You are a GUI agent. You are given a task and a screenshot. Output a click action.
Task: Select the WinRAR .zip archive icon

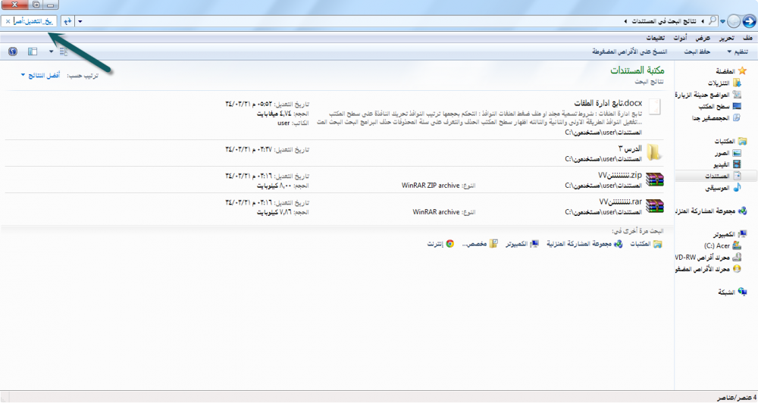[654, 179]
